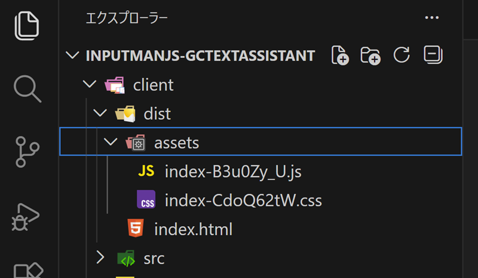Collapse the client folder chevron
Image resolution: width=478 pixels, height=278 pixels.
pyautogui.click(x=90, y=84)
